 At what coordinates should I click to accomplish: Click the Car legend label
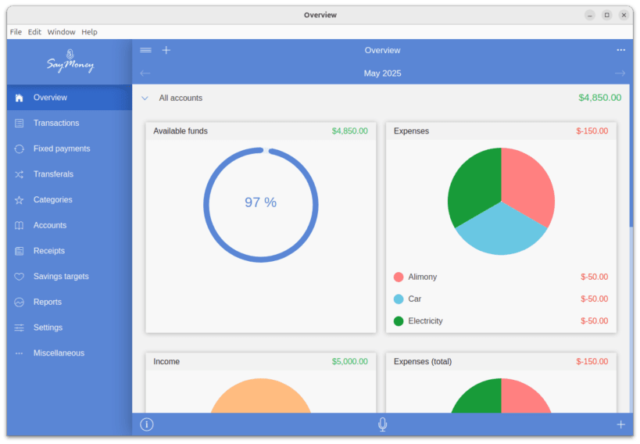(415, 299)
